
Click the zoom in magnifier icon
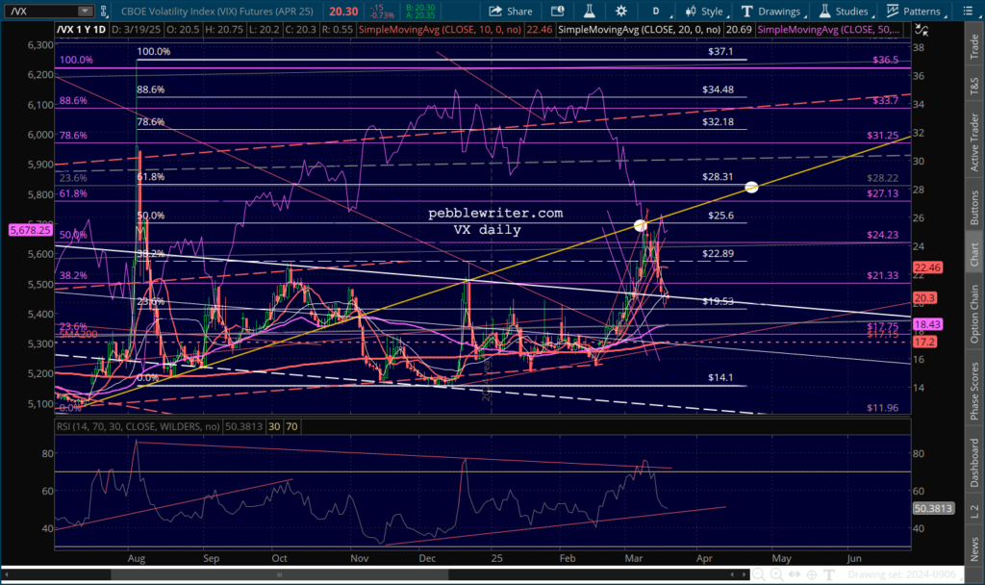(x=776, y=574)
